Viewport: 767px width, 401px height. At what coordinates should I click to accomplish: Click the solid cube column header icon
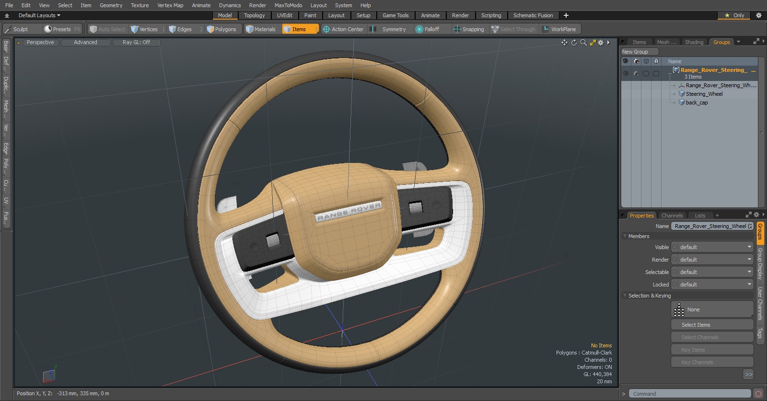656,61
